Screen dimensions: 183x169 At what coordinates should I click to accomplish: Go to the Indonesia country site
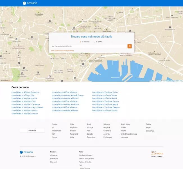click(x=125, y=137)
